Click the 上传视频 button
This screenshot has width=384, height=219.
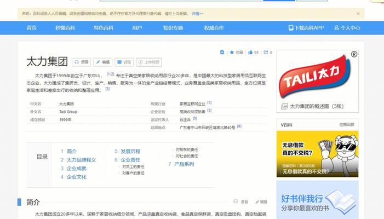149,62
